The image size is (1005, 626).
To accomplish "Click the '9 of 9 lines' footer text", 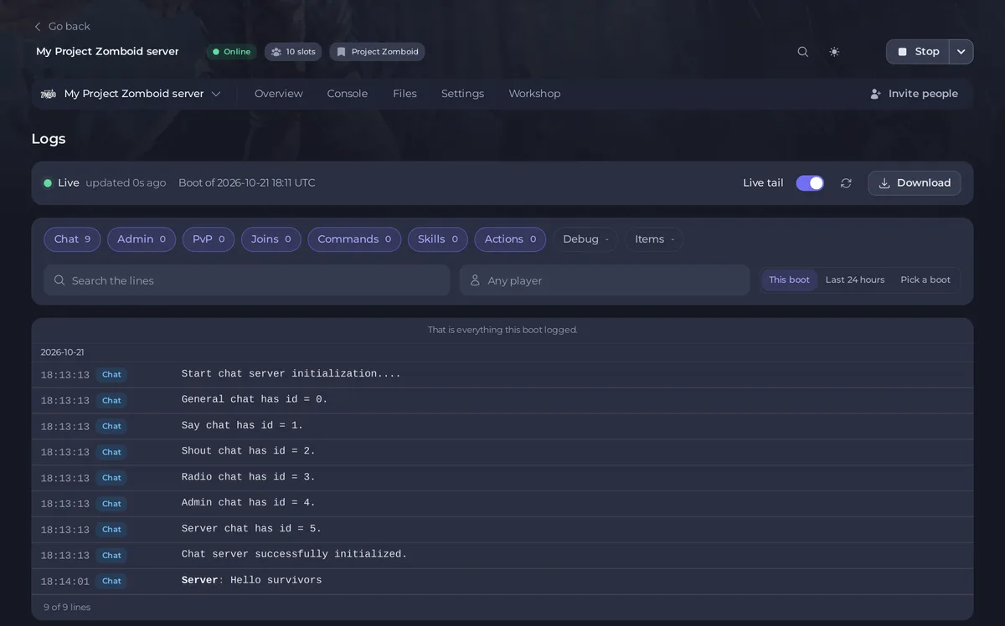I will click(67, 608).
